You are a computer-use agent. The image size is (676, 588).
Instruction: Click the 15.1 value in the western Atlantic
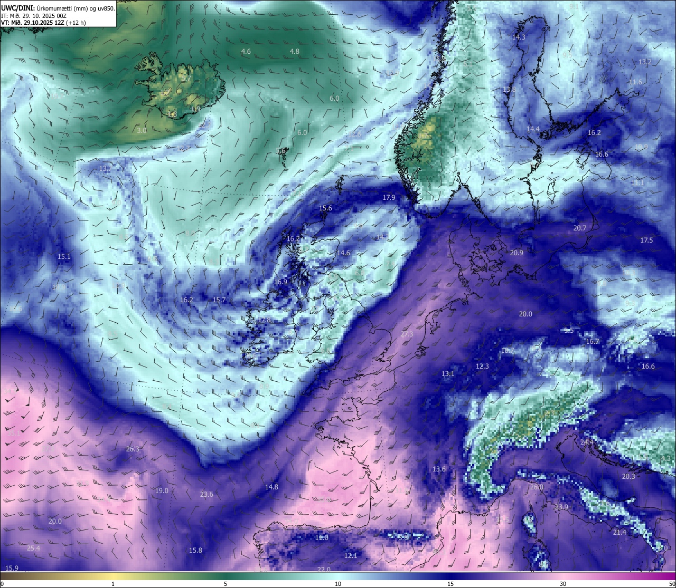click(64, 256)
